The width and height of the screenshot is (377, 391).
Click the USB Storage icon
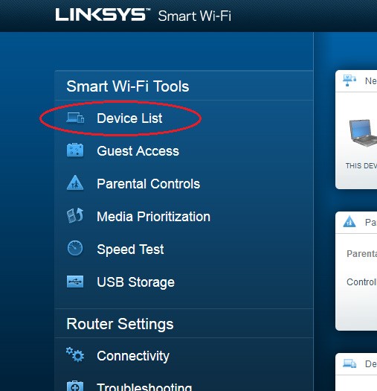[75, 282]
